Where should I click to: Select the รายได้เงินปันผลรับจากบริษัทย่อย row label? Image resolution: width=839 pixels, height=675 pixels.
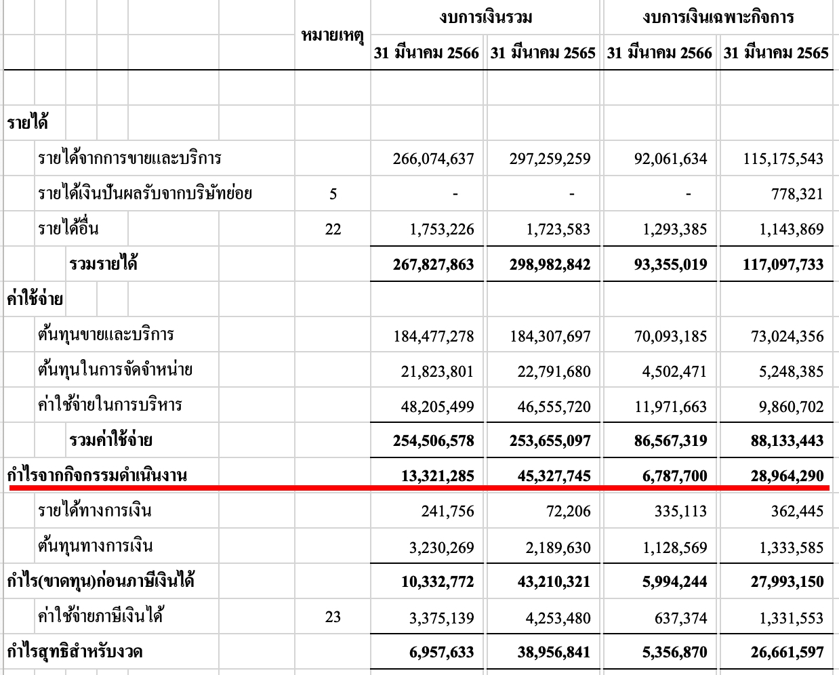(145, 194)
